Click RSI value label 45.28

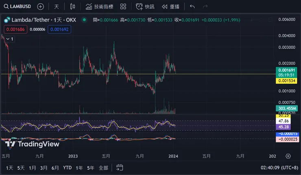pyautogui.click(x=284, y=127)
